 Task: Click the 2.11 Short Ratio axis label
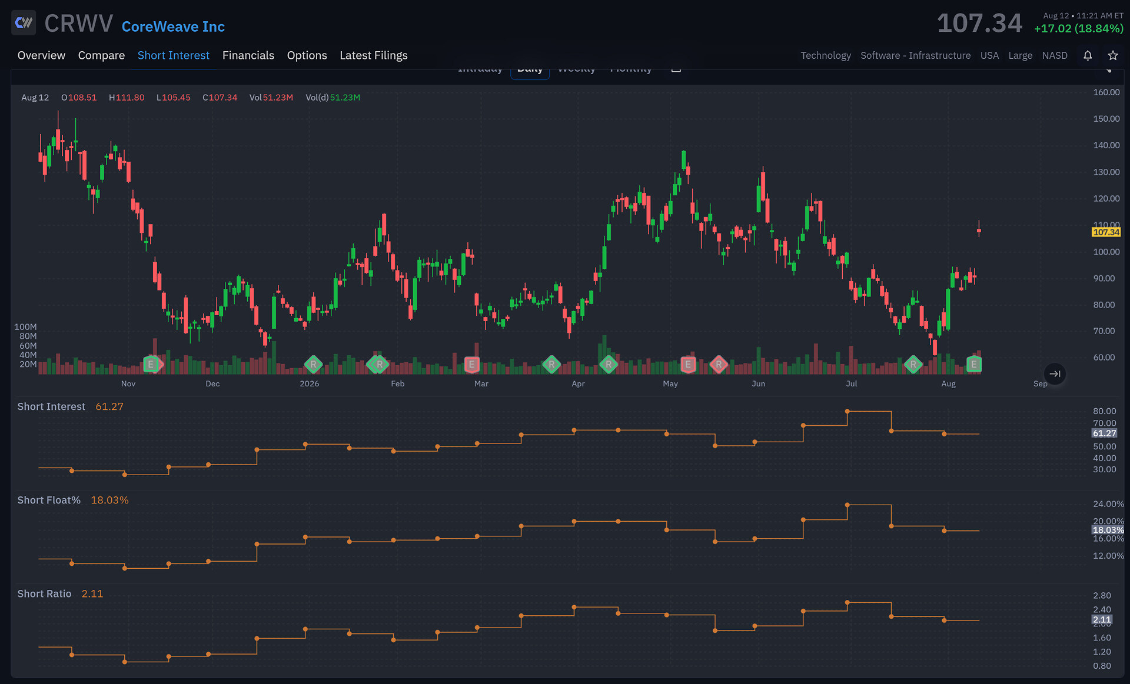1102,620
